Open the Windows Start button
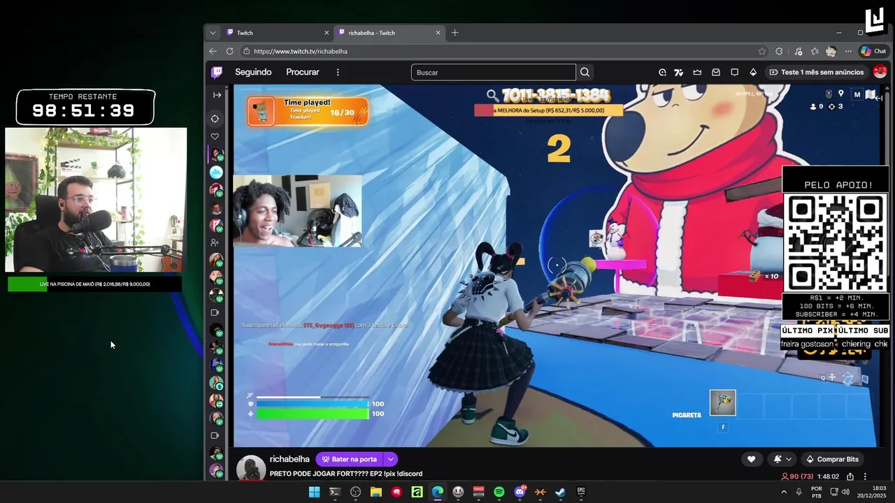 (314, 492)
